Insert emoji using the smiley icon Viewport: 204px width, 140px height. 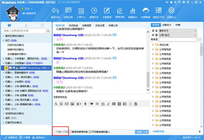[x=61, y=104]
